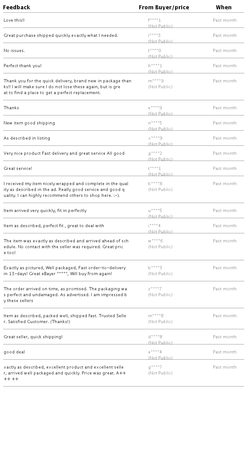The width and height of the screenshot is (247, 458).
Task: Click "Not Public" price under buyer u****5
Action: point(160,216)
